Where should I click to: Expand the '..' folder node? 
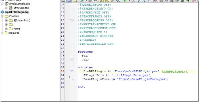click(x=6, y=25)
